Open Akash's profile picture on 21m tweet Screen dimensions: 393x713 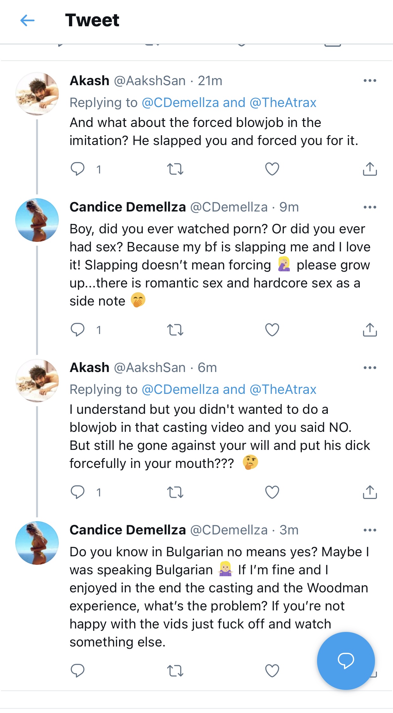click(x=37, y=94)
